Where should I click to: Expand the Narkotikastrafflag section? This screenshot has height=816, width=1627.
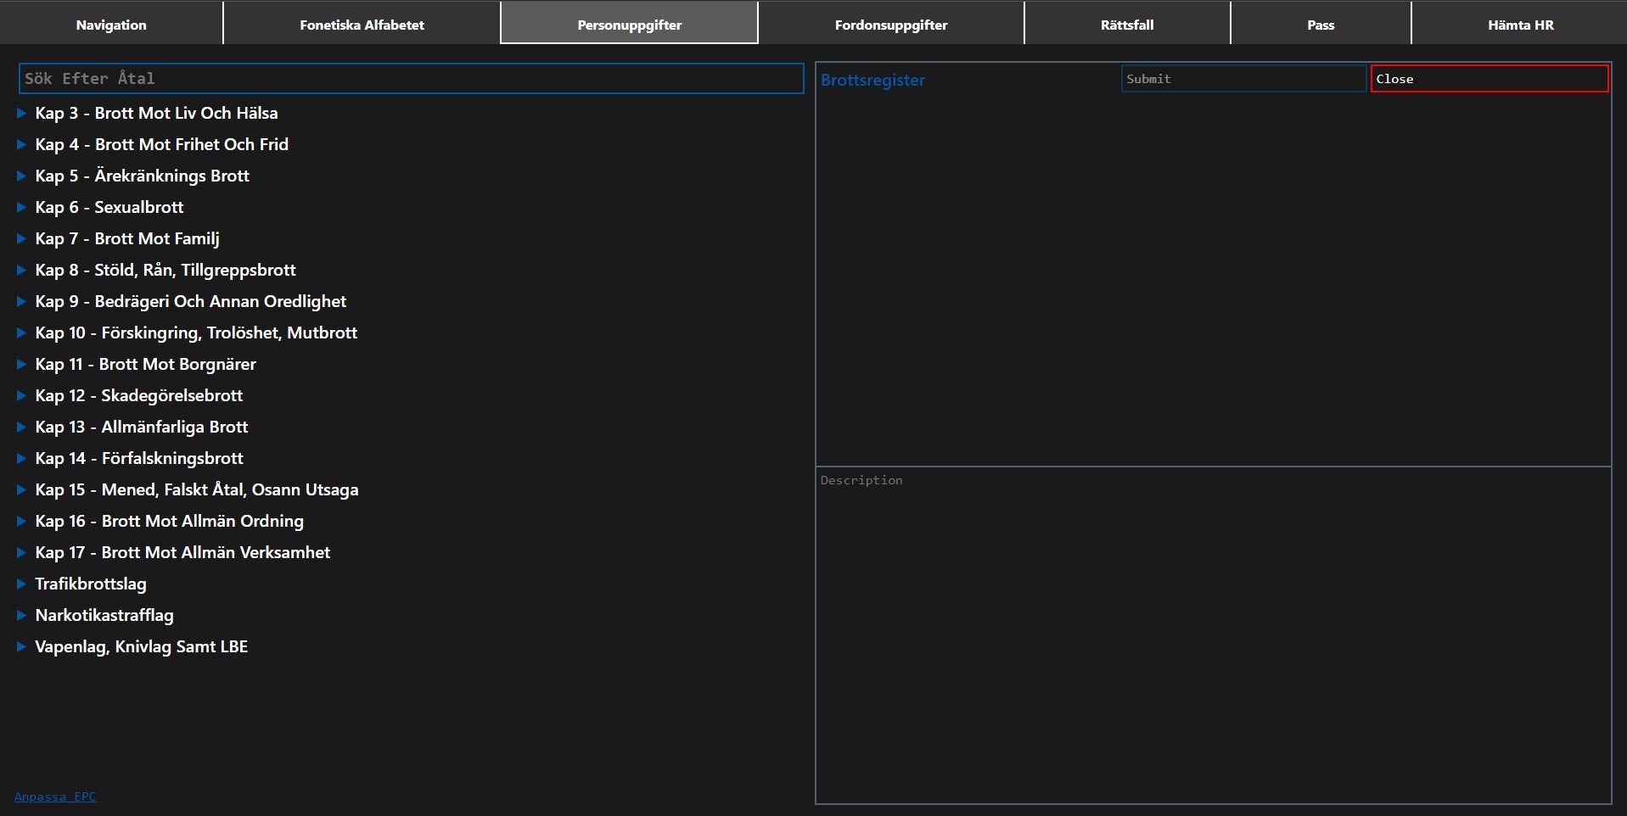pyautogui.click(x=104, y=615)
